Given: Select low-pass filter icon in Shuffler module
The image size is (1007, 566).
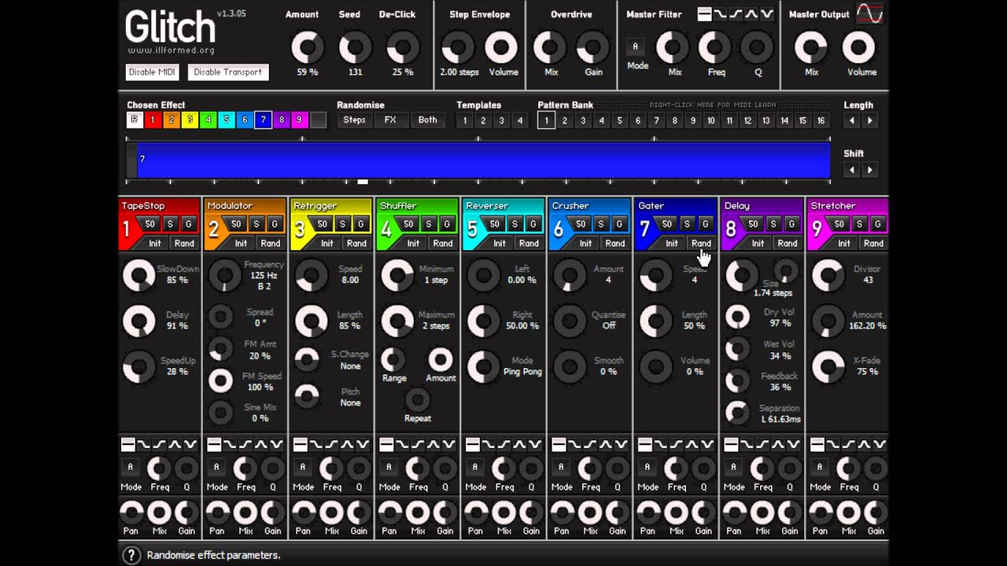Looking at the screenshot, I should coord(401,445).
